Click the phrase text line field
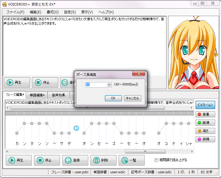This screenshot has height=178, width=221. pos(100,102)
